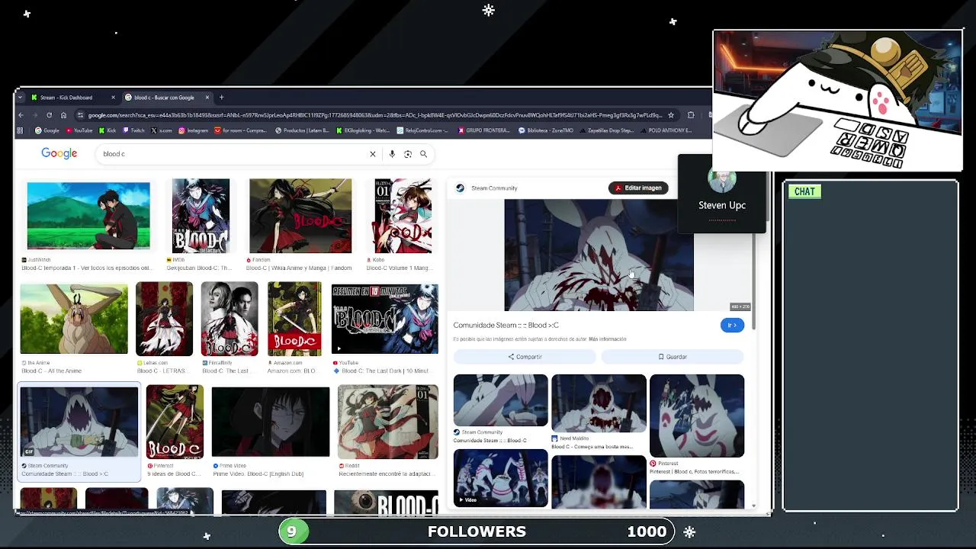Submit search with the magnifier icon
Image resolution: width=976 pixels, height=549 pixels.
tap(423, 154)
